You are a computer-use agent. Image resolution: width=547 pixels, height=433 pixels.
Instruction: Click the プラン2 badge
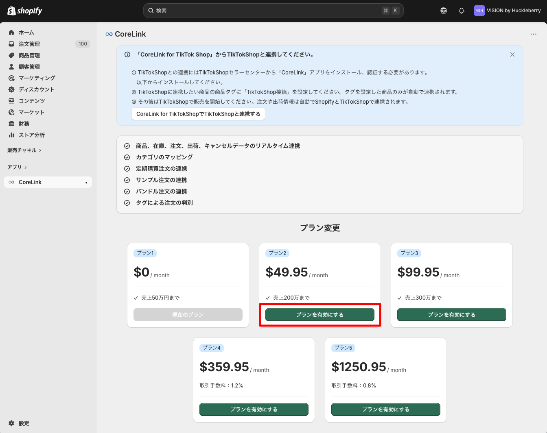(278, 253)
